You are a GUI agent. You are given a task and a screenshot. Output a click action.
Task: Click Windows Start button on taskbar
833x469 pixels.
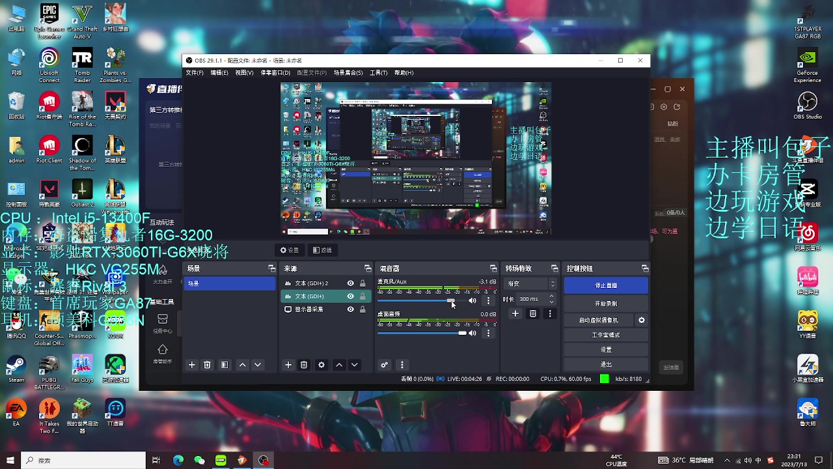(x=10, y=461)
